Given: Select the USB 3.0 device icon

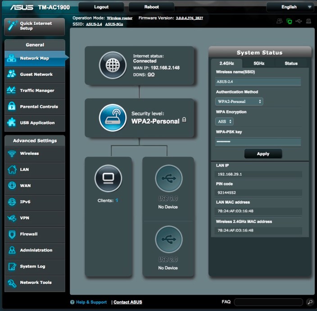Looking at the screenshot, I should point(168,179).
